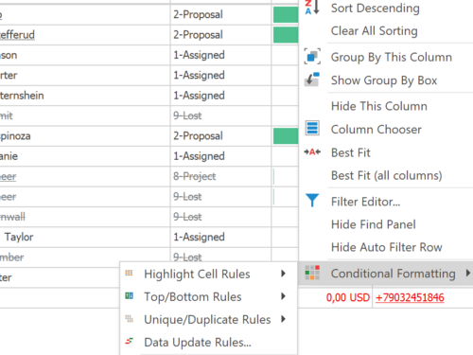Click the blue Filter Editor funnel icon
The width and height of the screenshot is (473, 355).
click(x=312, y=201)
